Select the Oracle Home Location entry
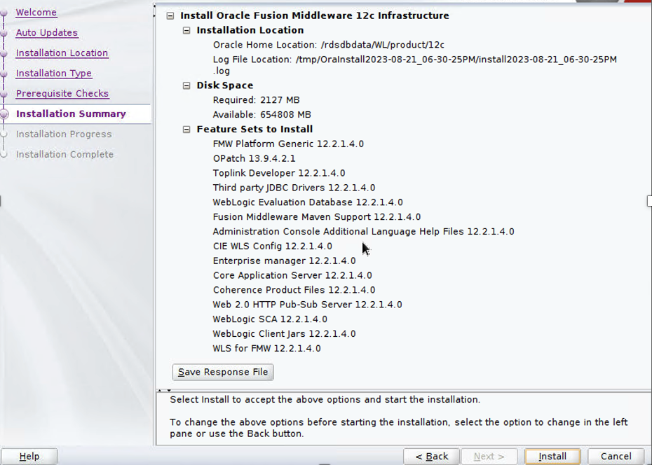The image size is (652, 465). point(328,45)
